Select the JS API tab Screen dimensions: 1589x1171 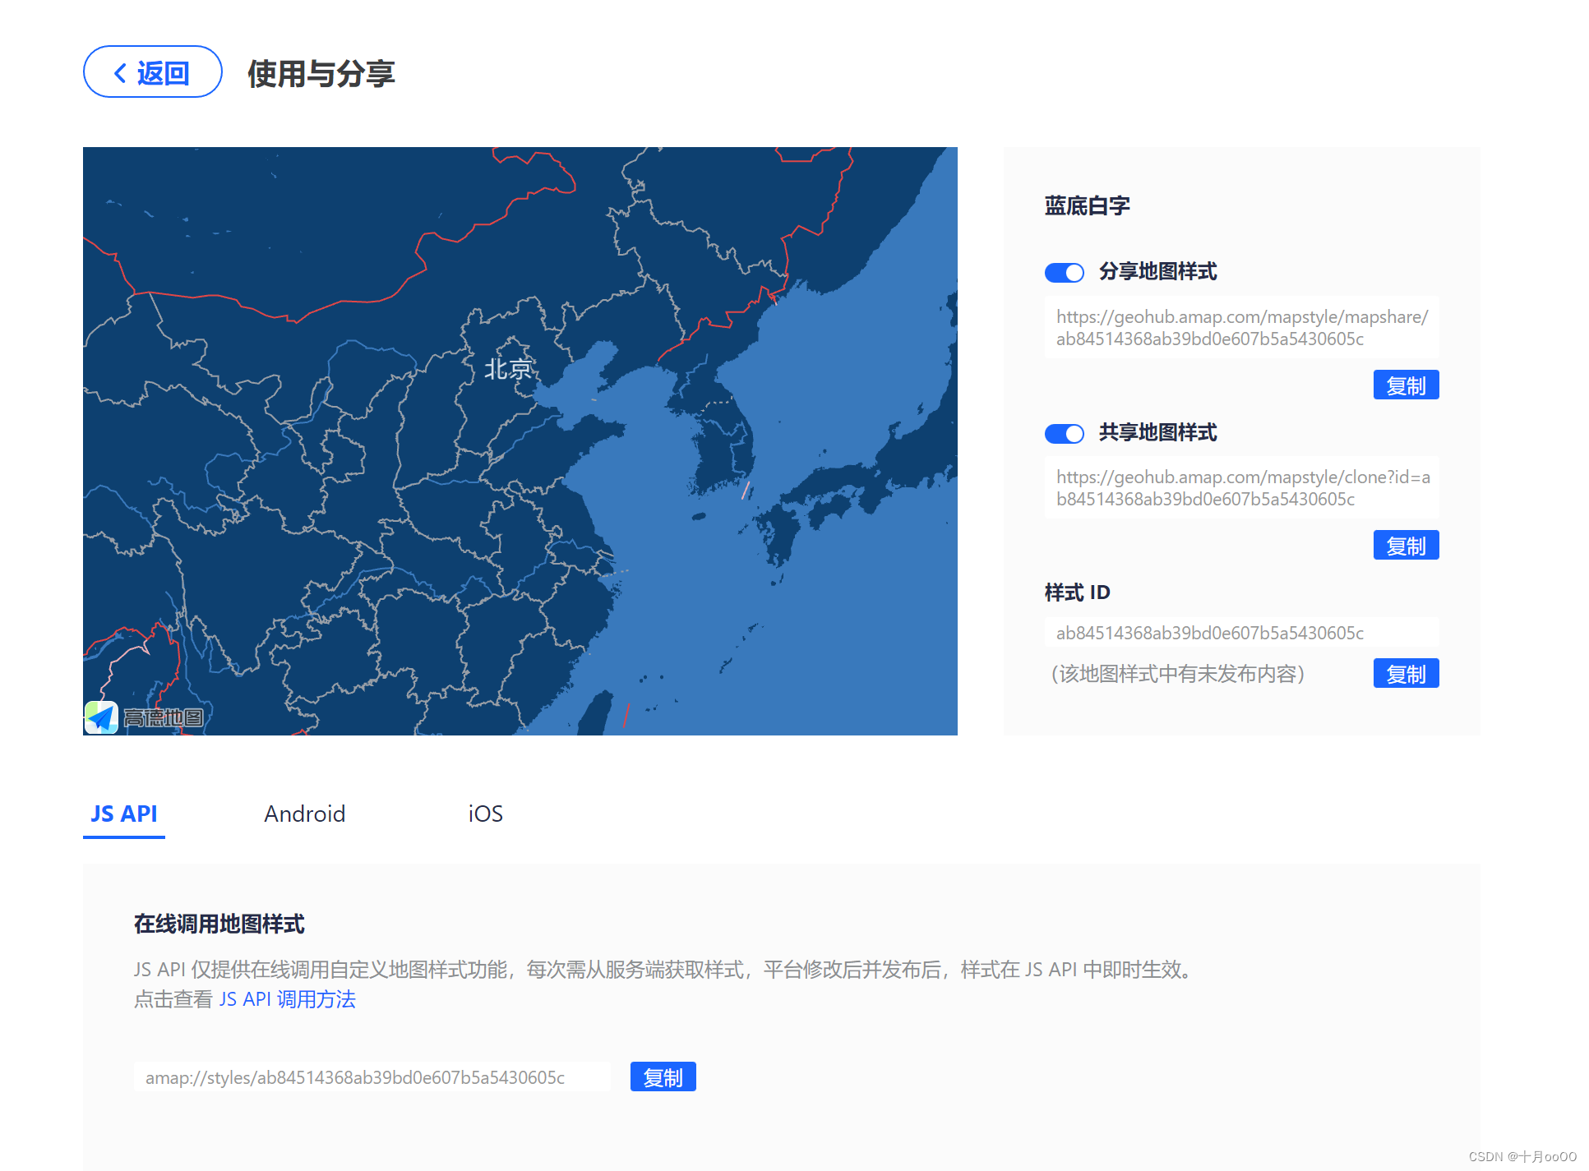(x=123, y=814)
